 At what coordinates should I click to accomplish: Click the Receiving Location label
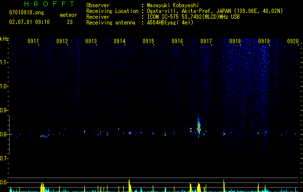coord(112,11)
